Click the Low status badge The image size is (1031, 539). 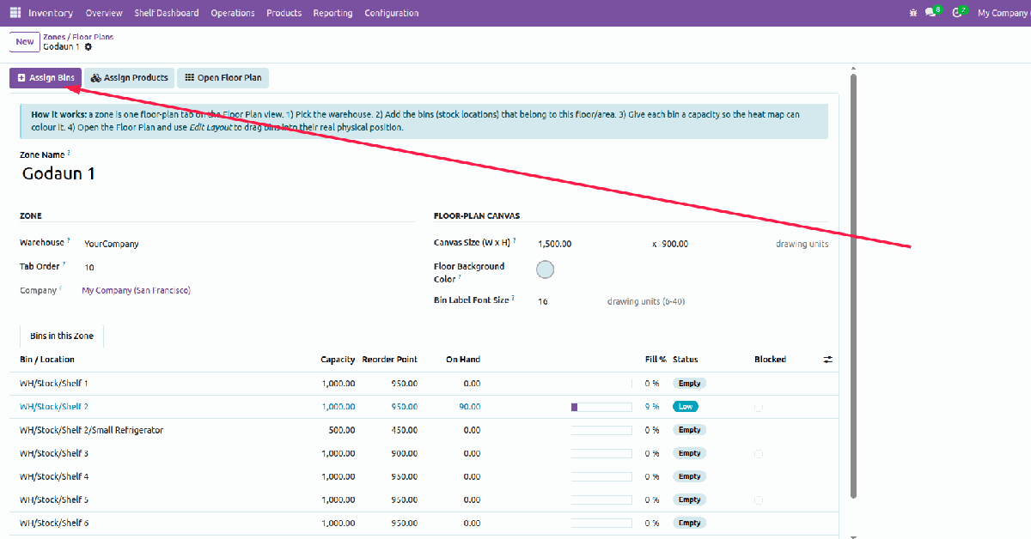tap(685, 407)
